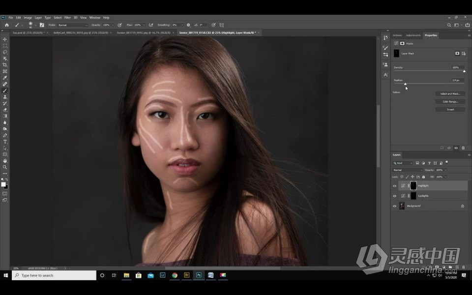Select the Eraser tool
Screen dimensions: 472x295
[x=5, y=110]
